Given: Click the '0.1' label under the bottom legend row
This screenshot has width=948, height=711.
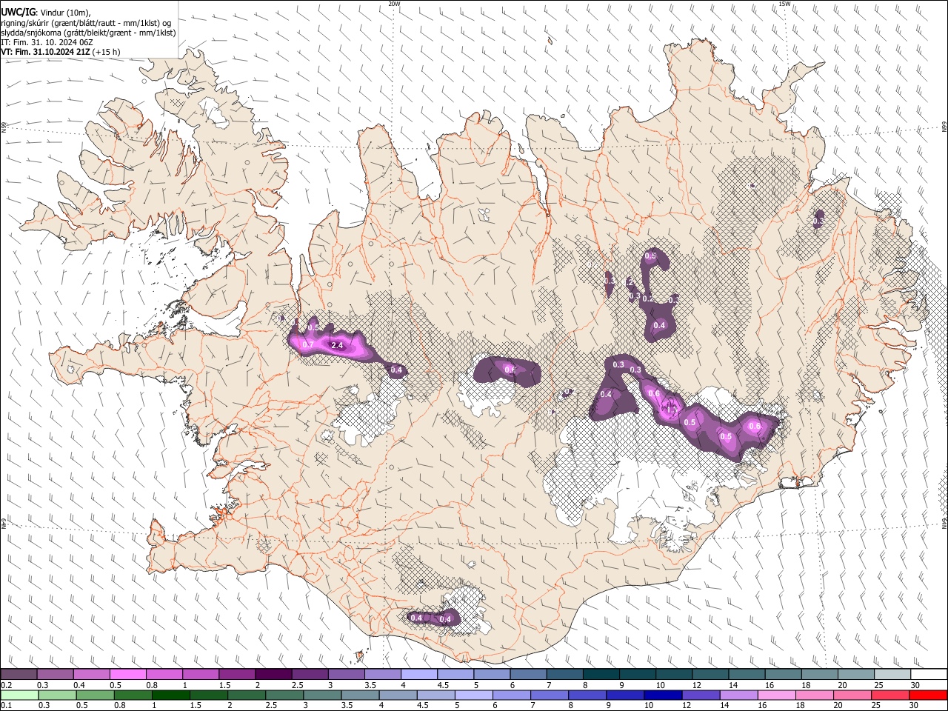Looking at the screenshot, I should coord(5,705).
